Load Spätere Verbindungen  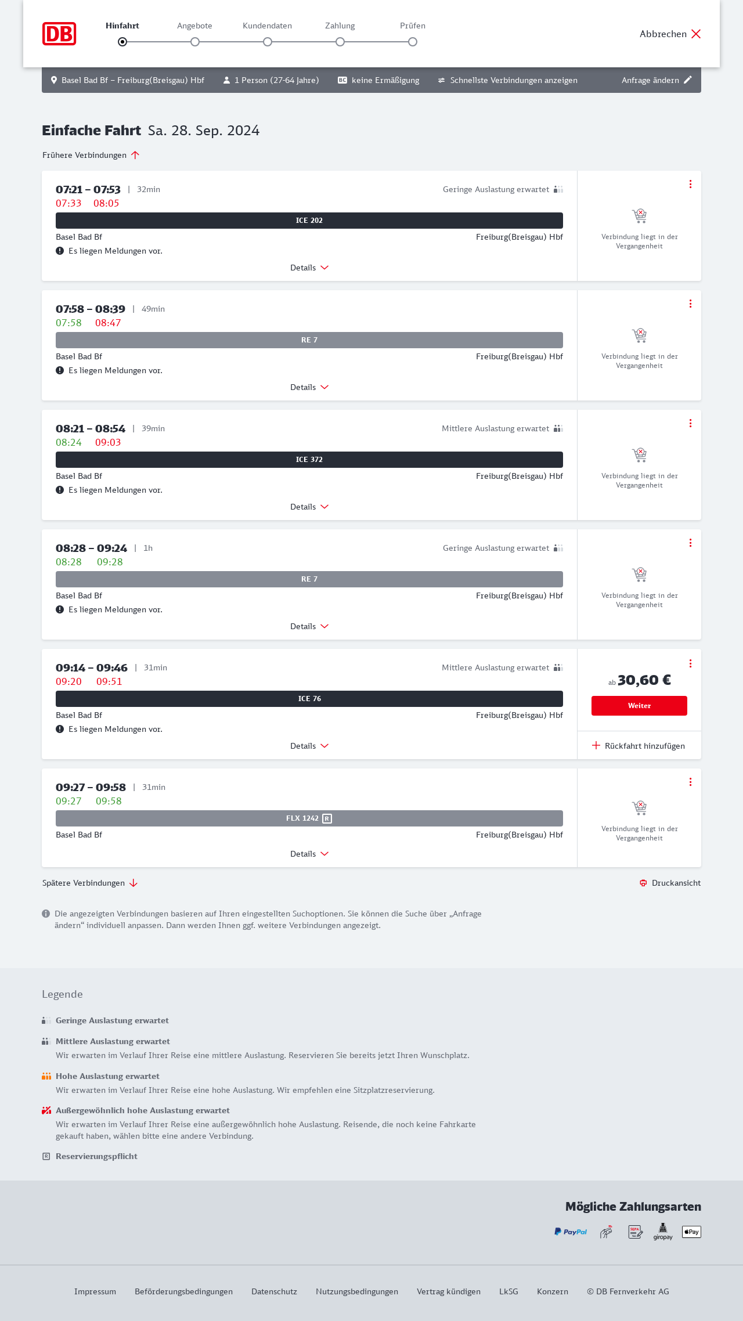89,883
